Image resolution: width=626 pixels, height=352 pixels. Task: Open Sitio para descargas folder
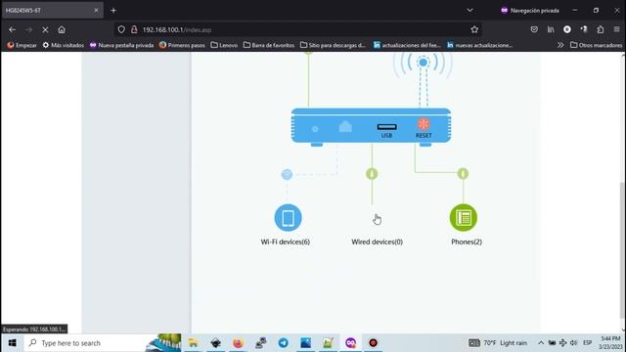pyautogui.click(x=333, y=45)
